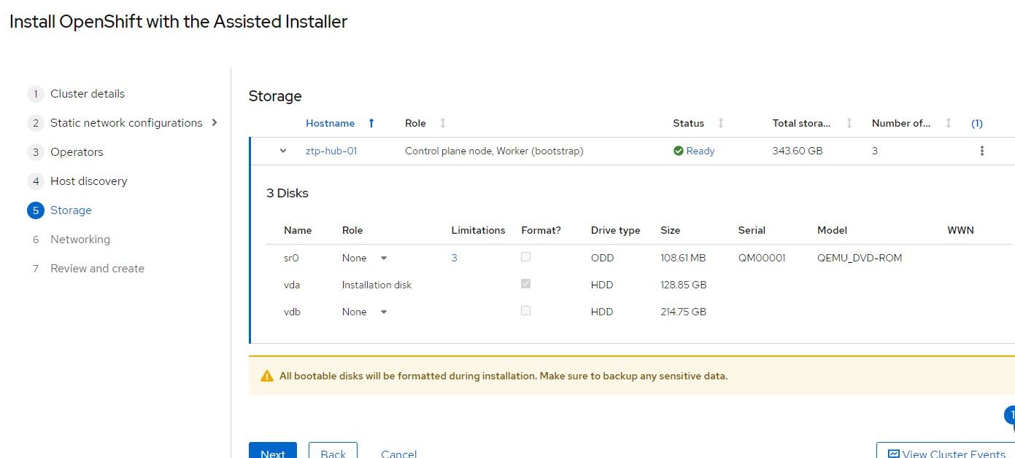Sort by Number of disks sort icon

pyautogui.click(x=949, y=124)
